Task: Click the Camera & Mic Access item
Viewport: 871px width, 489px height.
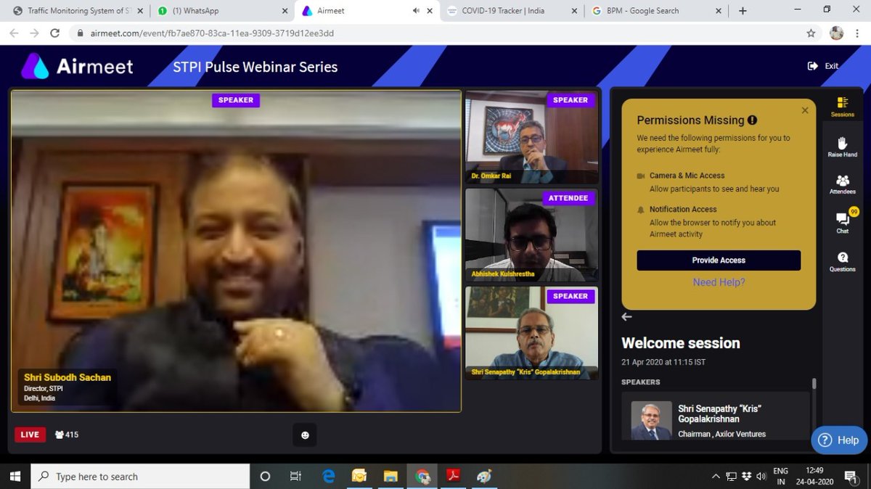Action: pyautogui.click(x=687, y=176)
